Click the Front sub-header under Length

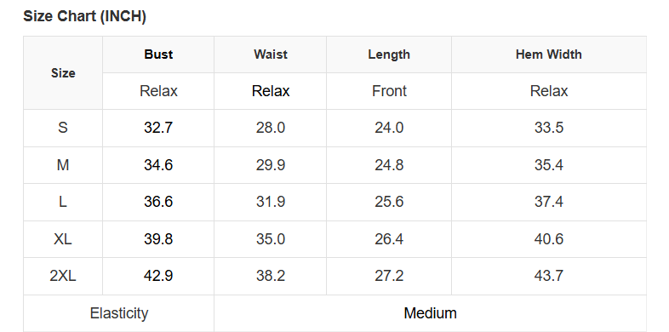point(389,91)
